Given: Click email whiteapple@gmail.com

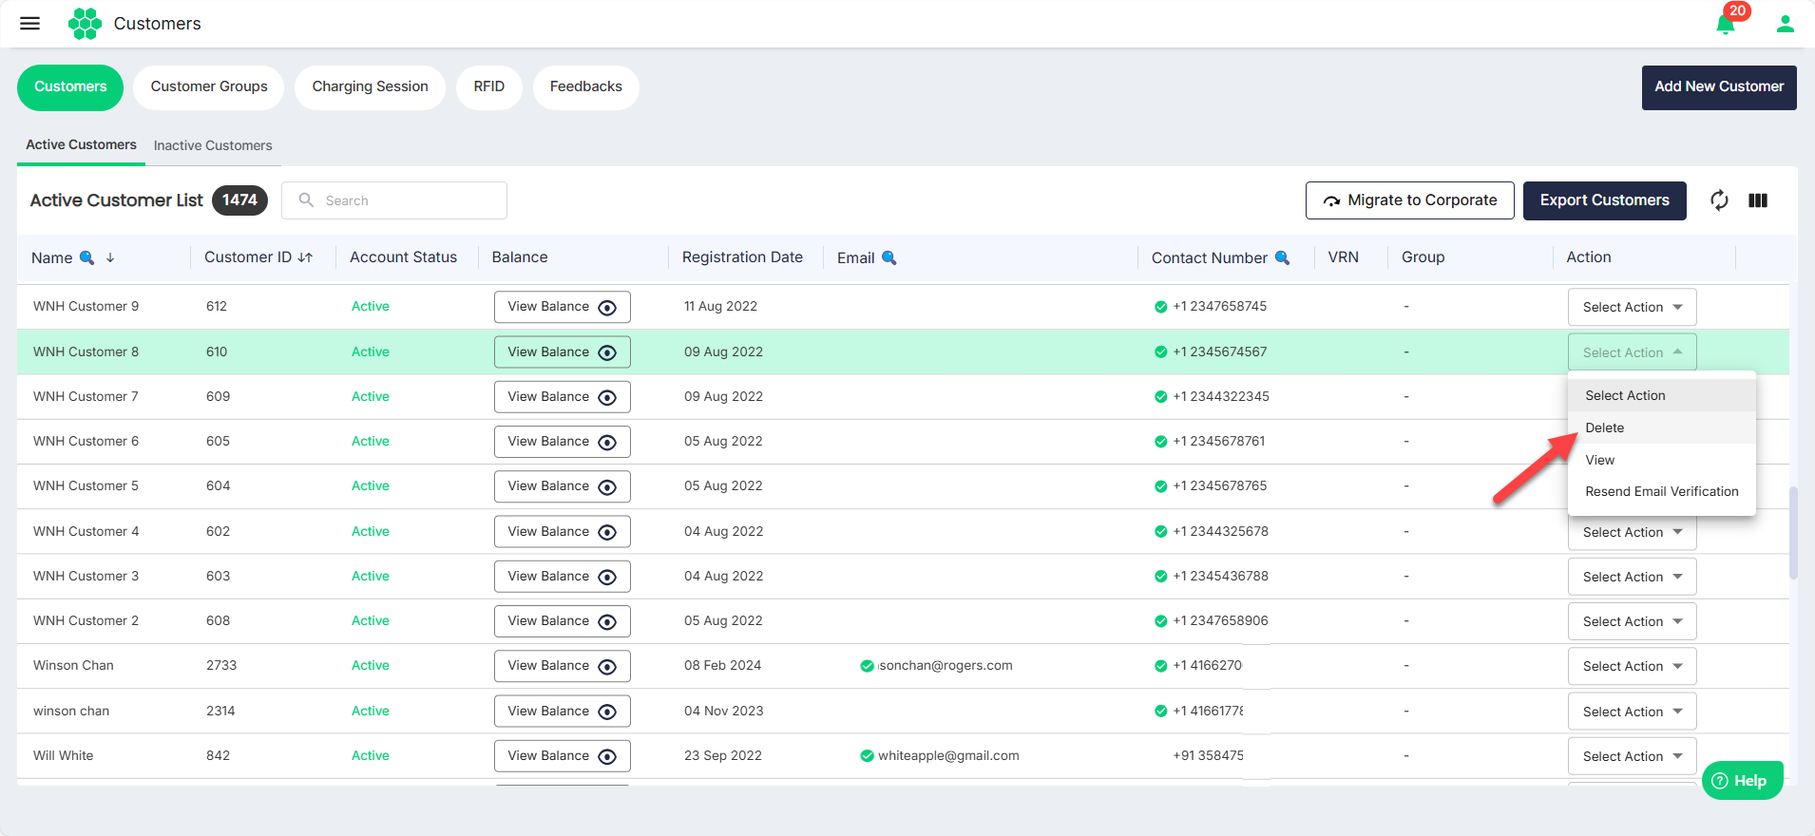Looking at the screenshot, I should 948,756.
